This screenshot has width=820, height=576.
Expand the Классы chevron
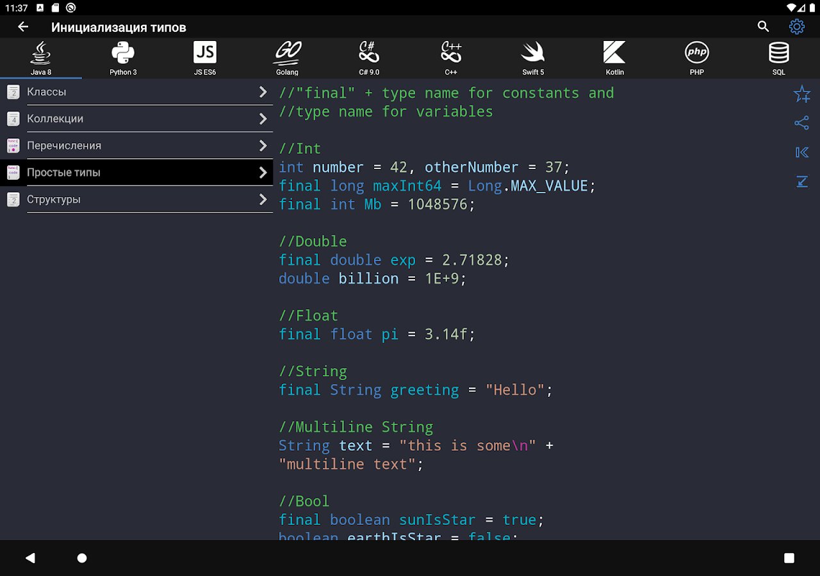click(x=263, y=92)
